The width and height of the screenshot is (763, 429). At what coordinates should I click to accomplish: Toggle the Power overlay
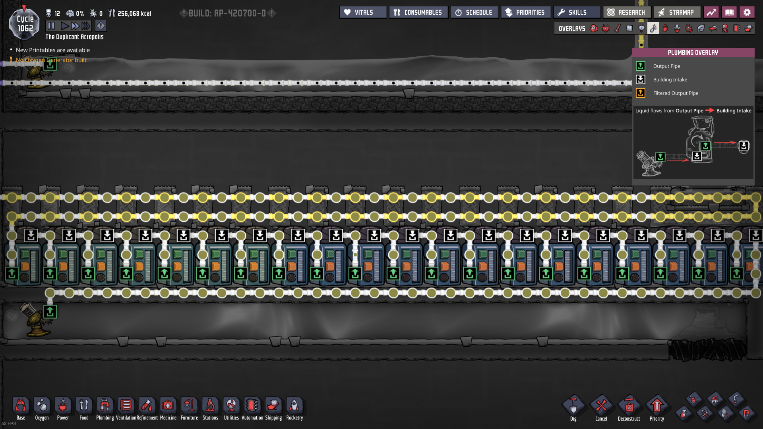coord(606,28)
